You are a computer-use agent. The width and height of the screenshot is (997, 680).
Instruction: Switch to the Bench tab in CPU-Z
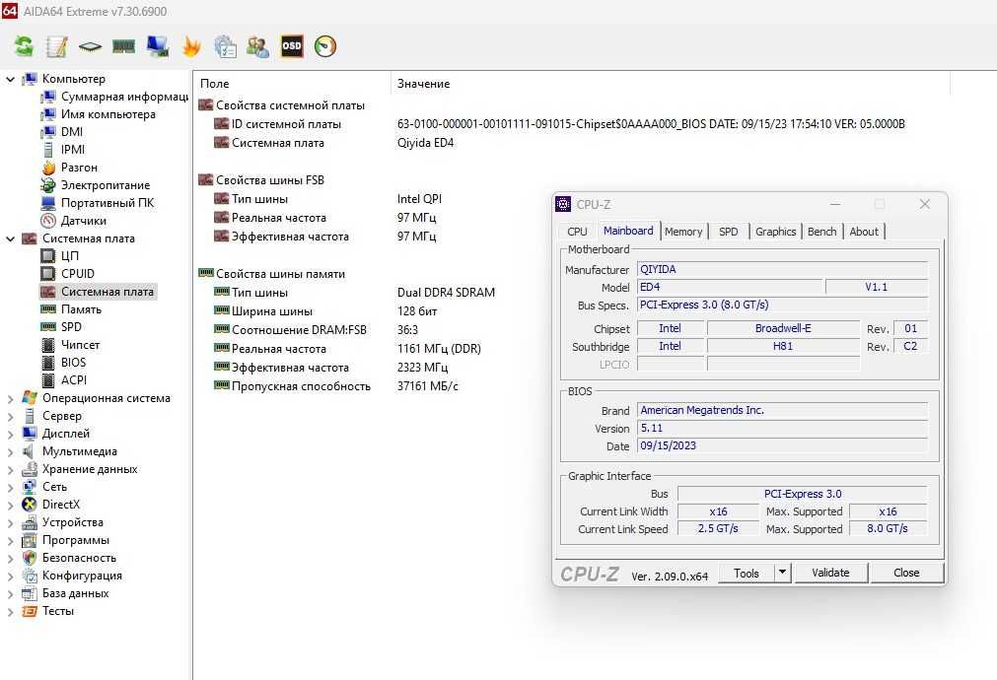pos(822,232)
